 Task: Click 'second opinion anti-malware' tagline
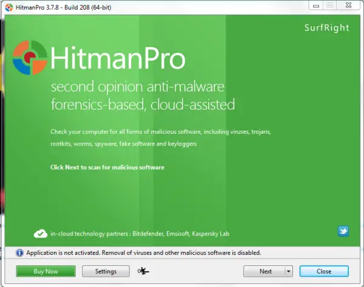coord(138,87)
